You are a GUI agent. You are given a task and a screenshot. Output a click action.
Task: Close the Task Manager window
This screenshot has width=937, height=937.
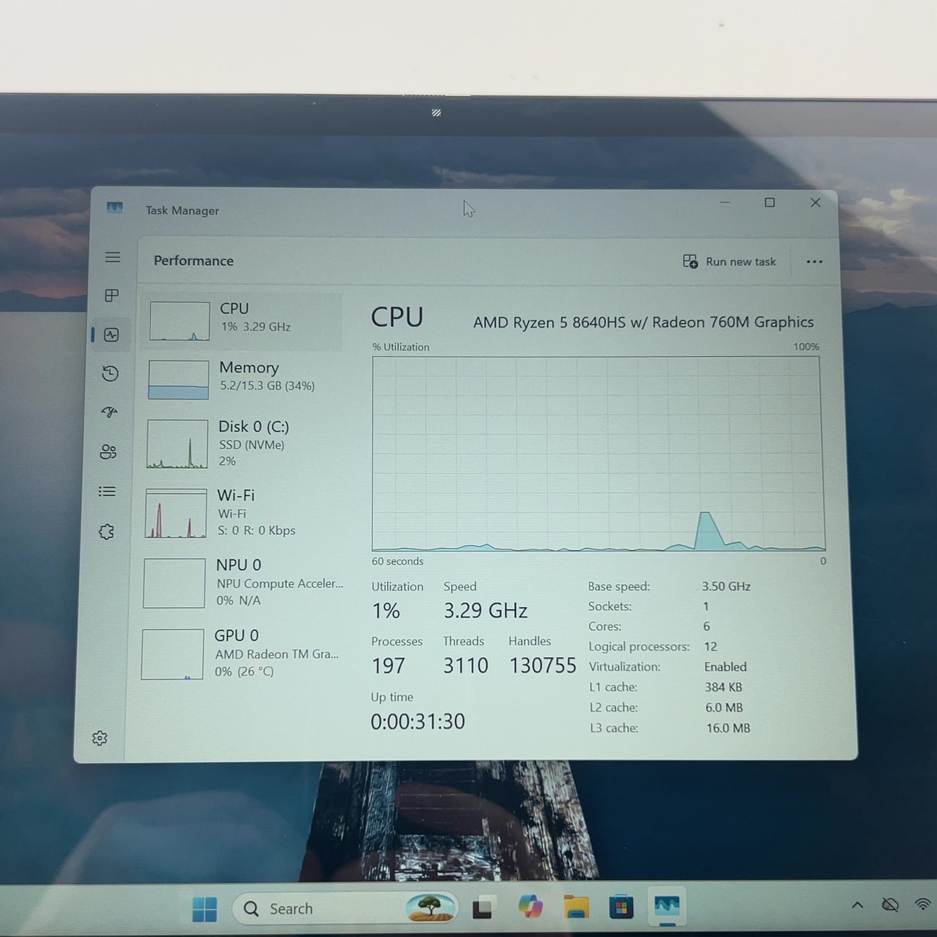[x=816, y=203]
